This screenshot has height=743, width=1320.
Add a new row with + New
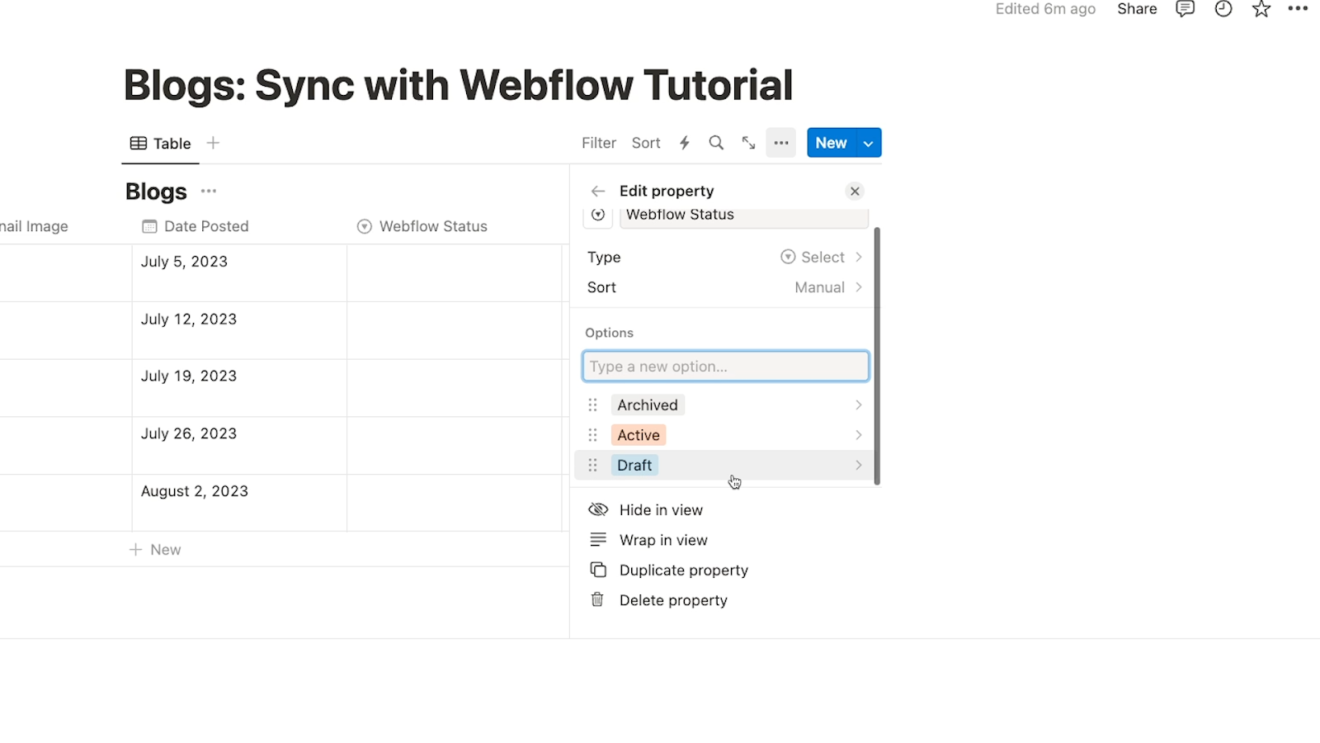click(x=155, y=550)
